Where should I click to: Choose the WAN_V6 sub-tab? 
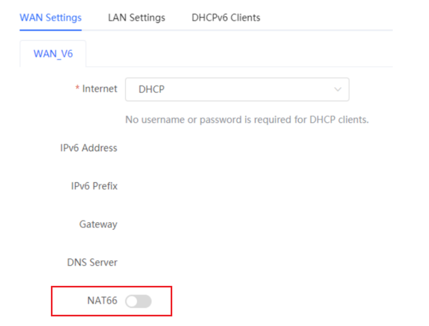53,54
